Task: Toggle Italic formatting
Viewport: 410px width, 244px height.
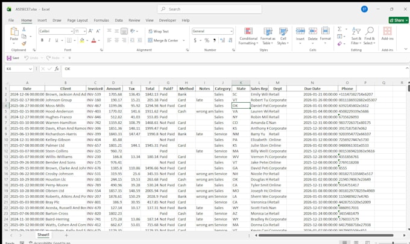Action: tap(49, 40)
